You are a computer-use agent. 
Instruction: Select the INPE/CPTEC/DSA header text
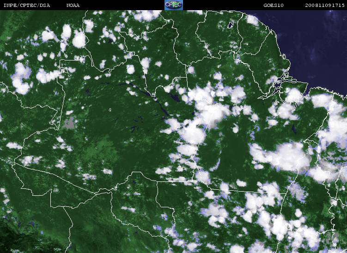[27, 6]
